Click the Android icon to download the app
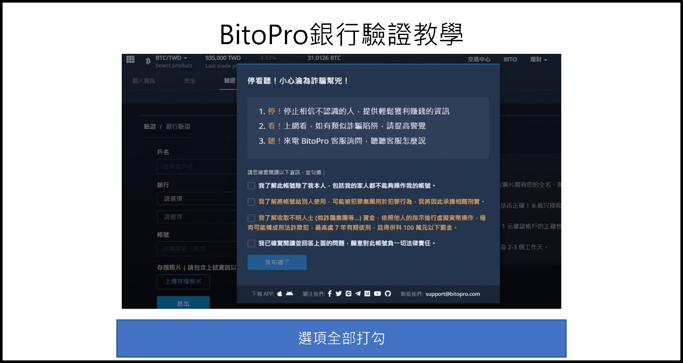 click(289, 292)
